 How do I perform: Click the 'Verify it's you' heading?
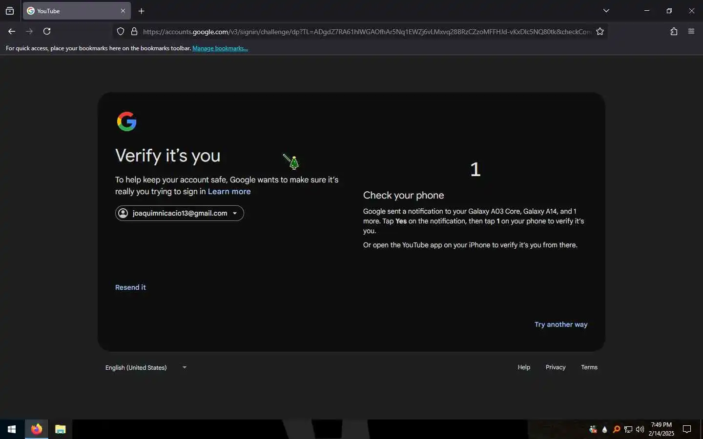pyautogui.click(x=168, y=156)
